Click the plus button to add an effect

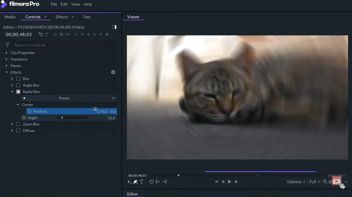coord(113,72)
